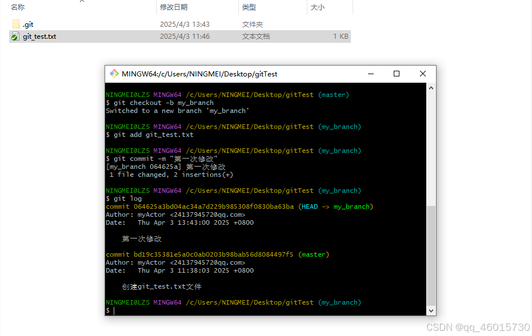Click the text document icon of git_test.txt
Viewport: 532px width, 336px height.
click(15, 36)
